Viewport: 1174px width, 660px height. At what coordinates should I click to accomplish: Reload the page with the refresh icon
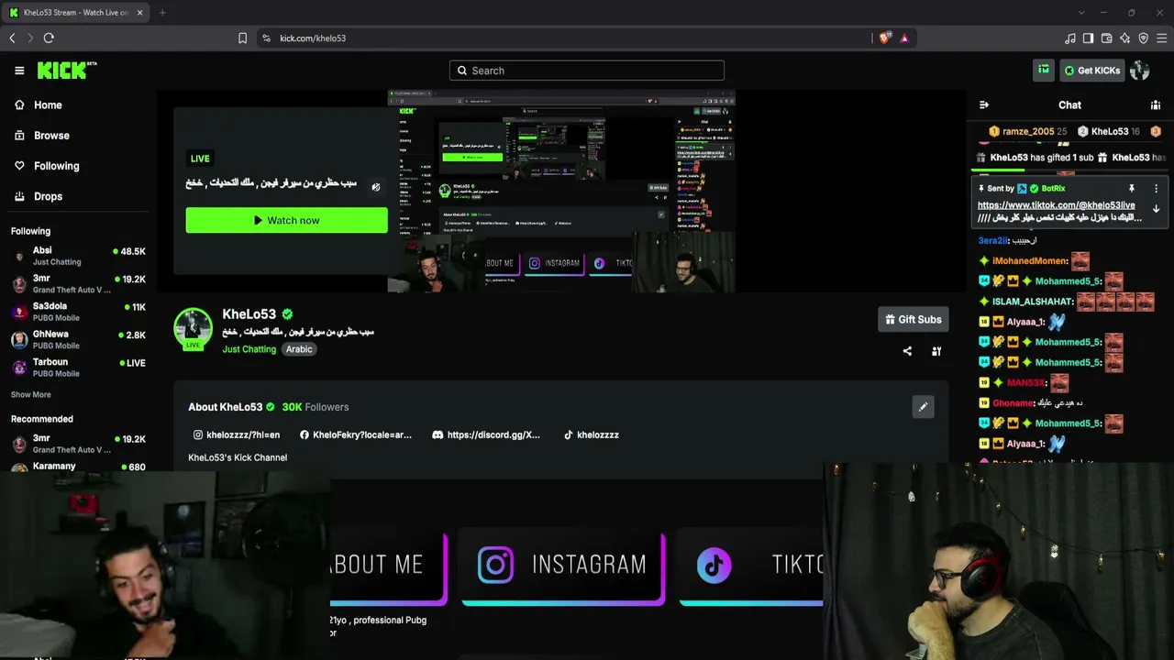49,38
